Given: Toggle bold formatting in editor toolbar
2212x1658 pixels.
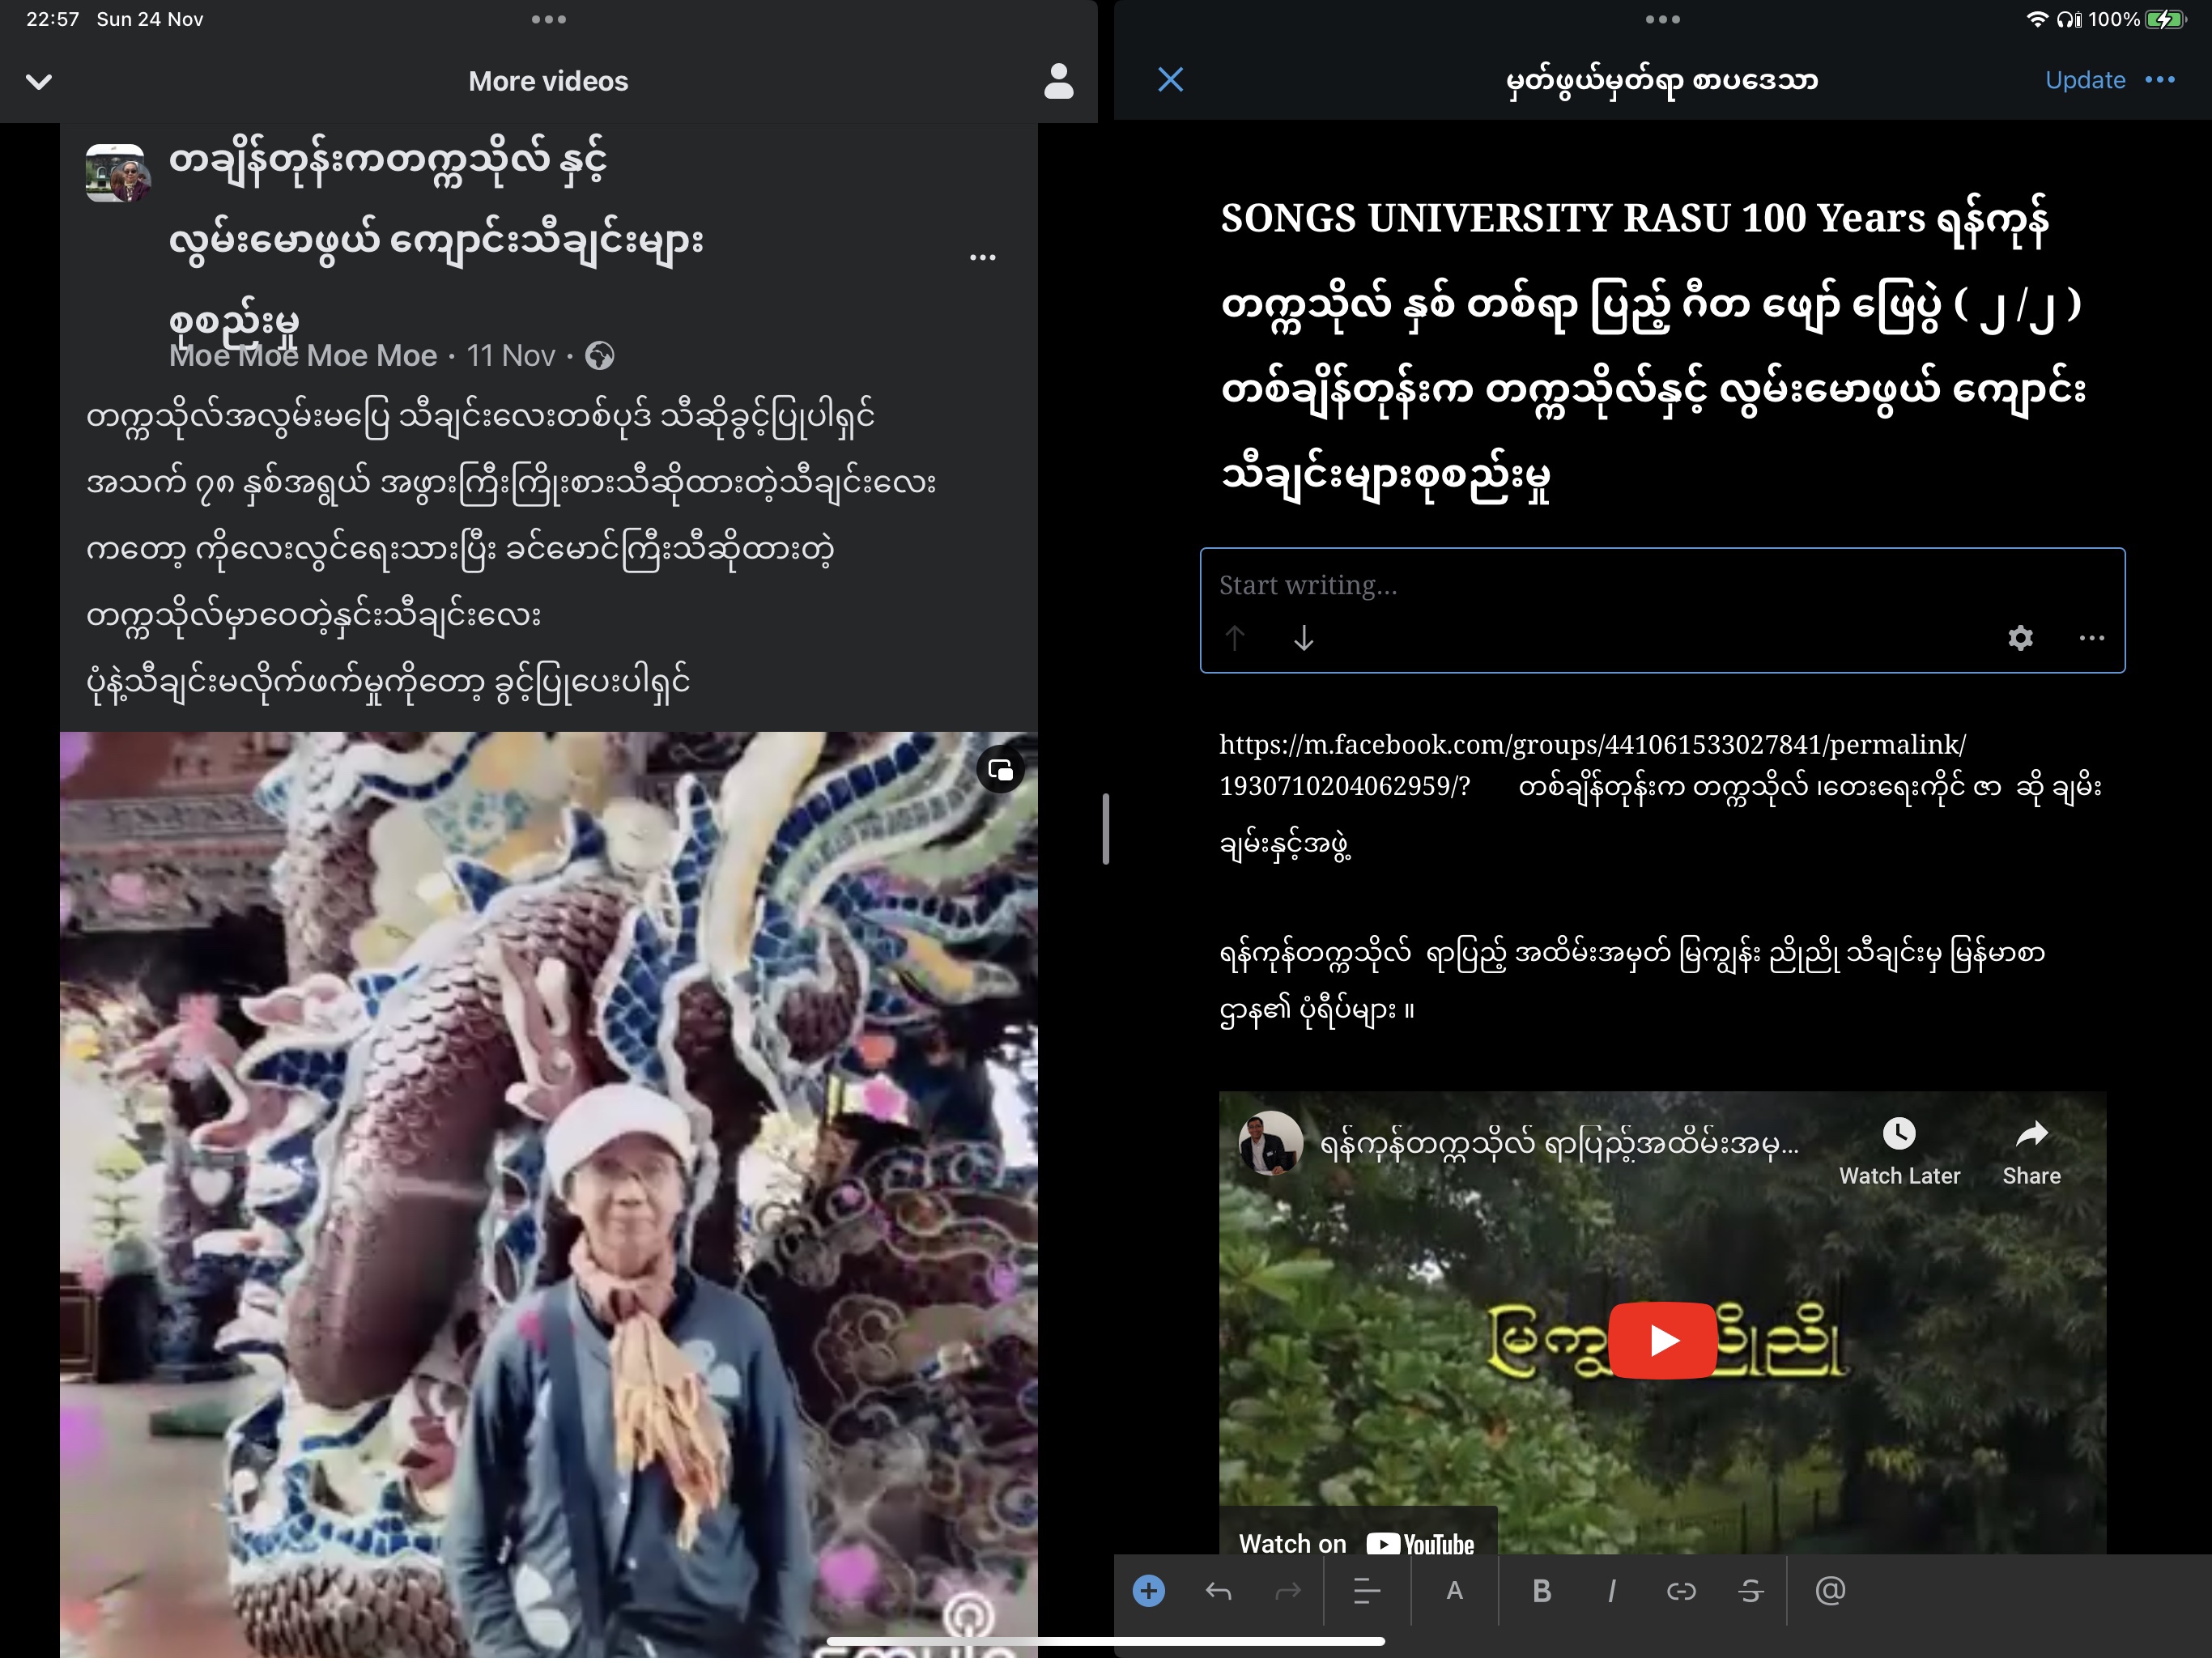Looking at the screenshot, I should (x=1541, y=1590).
